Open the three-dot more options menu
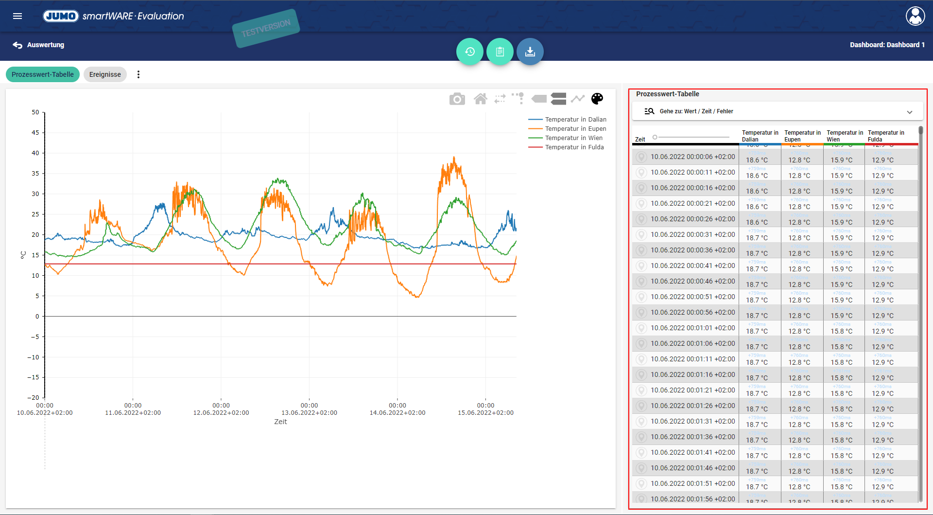Image resolution: width=933 pixels, height=515 pixels. [138, 74]
